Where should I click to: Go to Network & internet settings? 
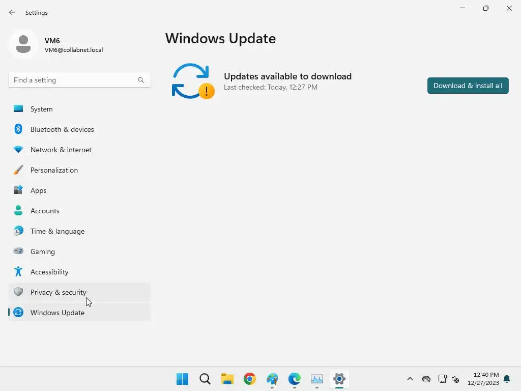pos(79,150)
